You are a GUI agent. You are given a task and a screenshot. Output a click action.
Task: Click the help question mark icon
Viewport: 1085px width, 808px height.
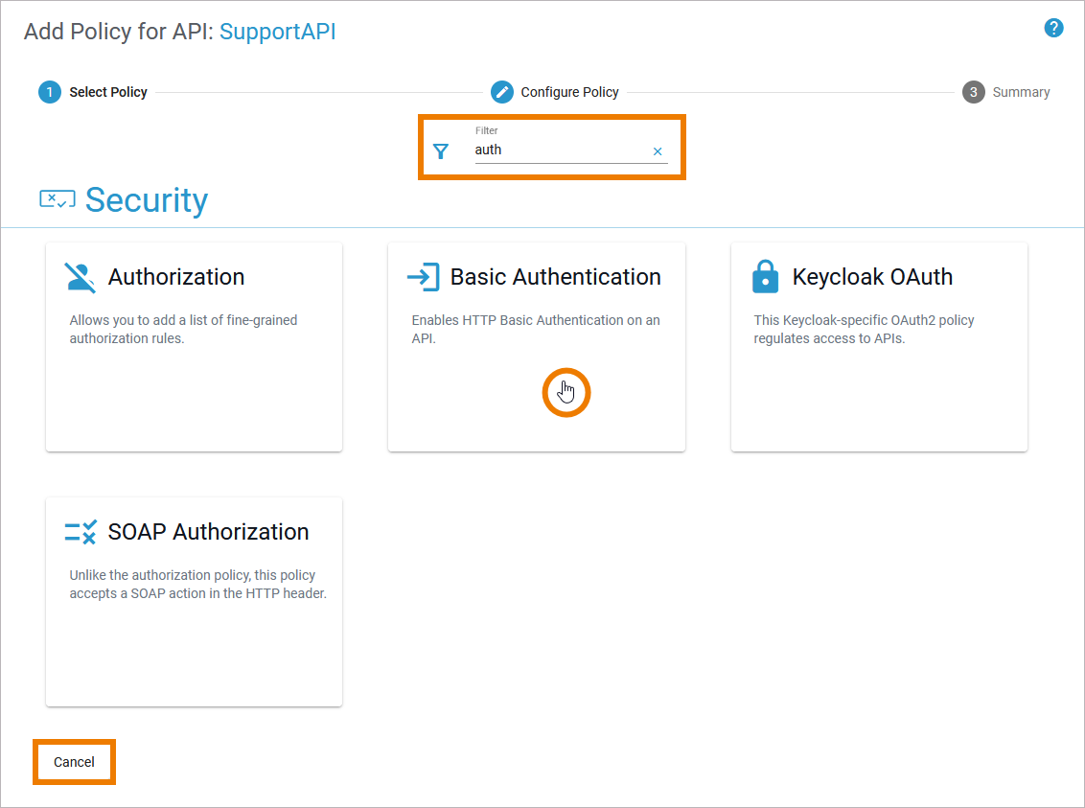click(1053, 28)
